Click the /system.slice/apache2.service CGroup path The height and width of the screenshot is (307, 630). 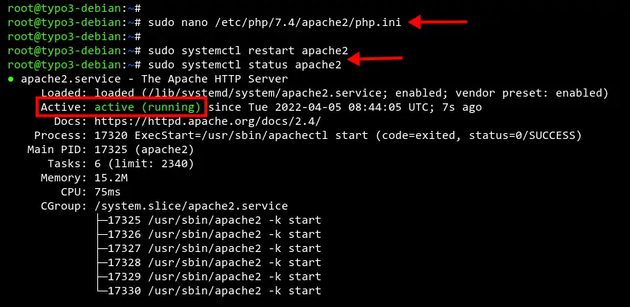point(191,206)
